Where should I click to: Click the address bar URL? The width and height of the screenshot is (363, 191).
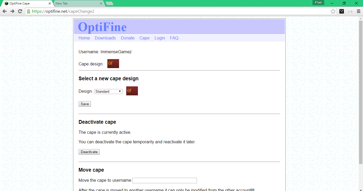pos(63,11)
